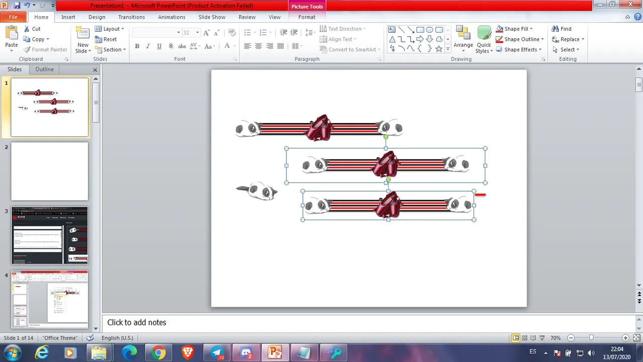Open the Arrange menu
This screenshot has width=643, height=362.
(463, 39)
